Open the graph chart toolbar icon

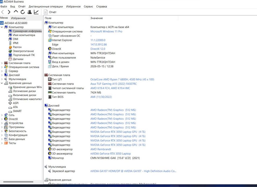point(36,12)
